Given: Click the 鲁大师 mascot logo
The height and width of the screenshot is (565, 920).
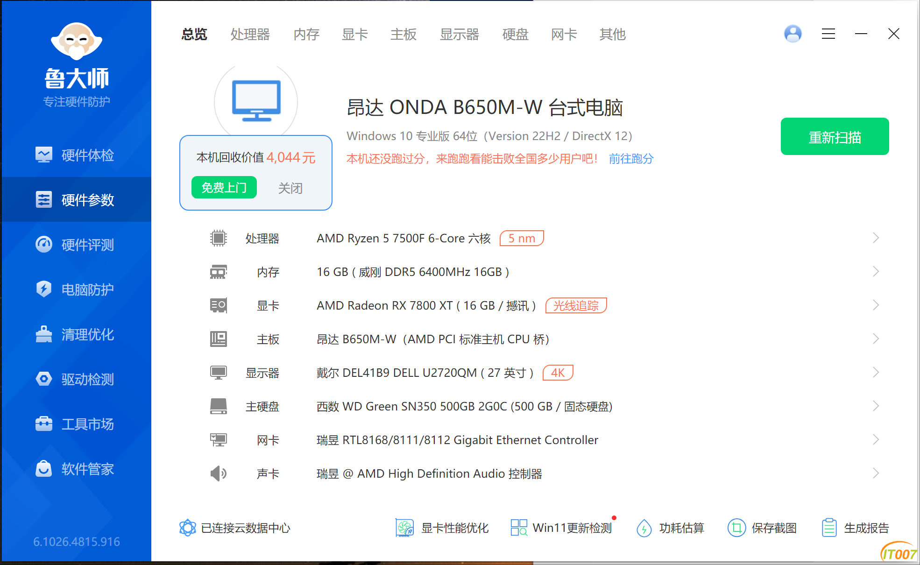Looking at the screenshot, I should (77, 41).
